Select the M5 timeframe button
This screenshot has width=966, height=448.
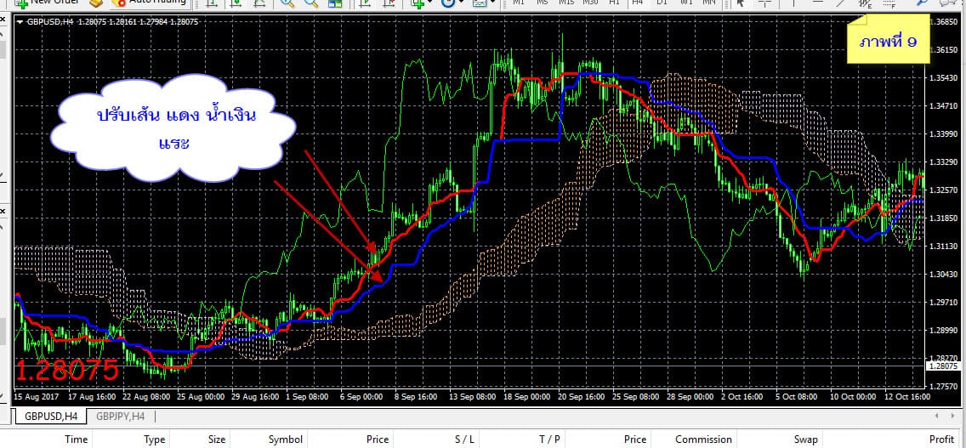coord(543,3)
